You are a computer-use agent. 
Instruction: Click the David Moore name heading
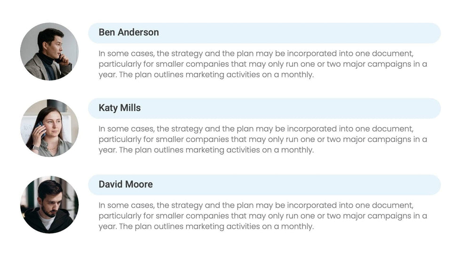126,184
